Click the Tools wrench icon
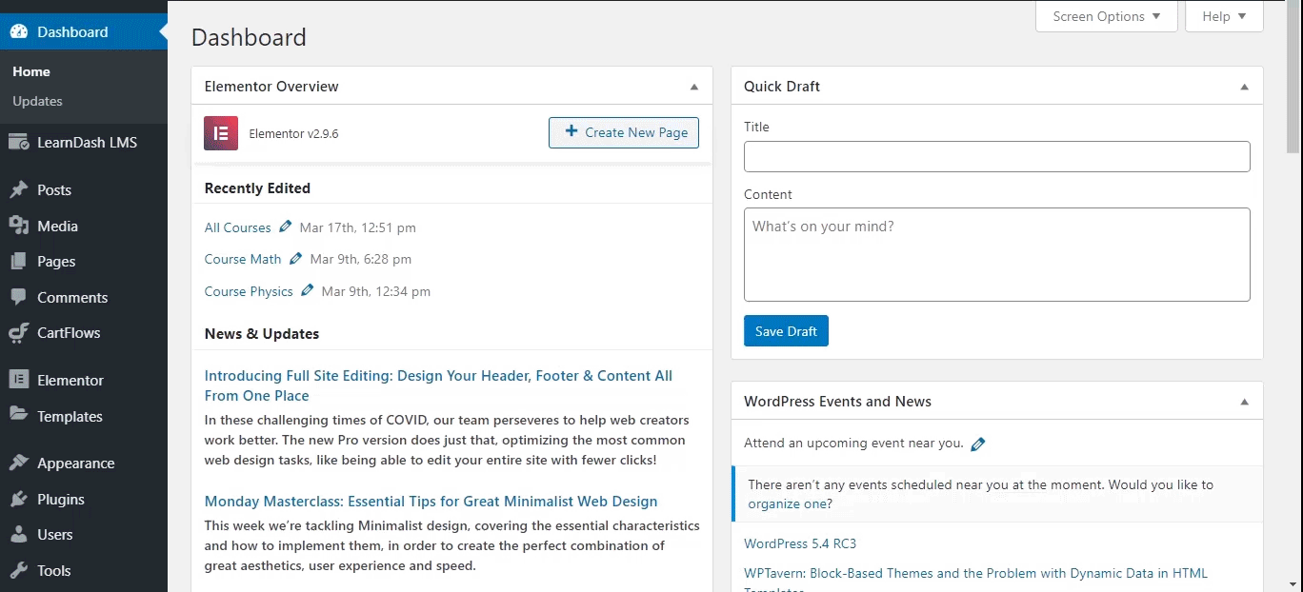 click(x=19, y=570)
